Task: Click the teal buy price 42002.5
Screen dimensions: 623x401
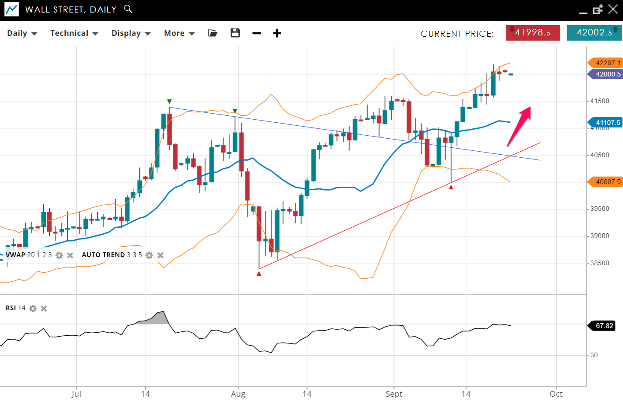Action: click(x=594, y=33)
